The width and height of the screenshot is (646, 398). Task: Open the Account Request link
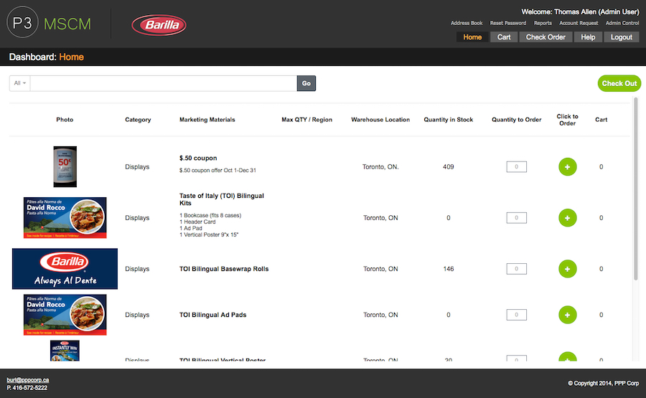(579, 23)
